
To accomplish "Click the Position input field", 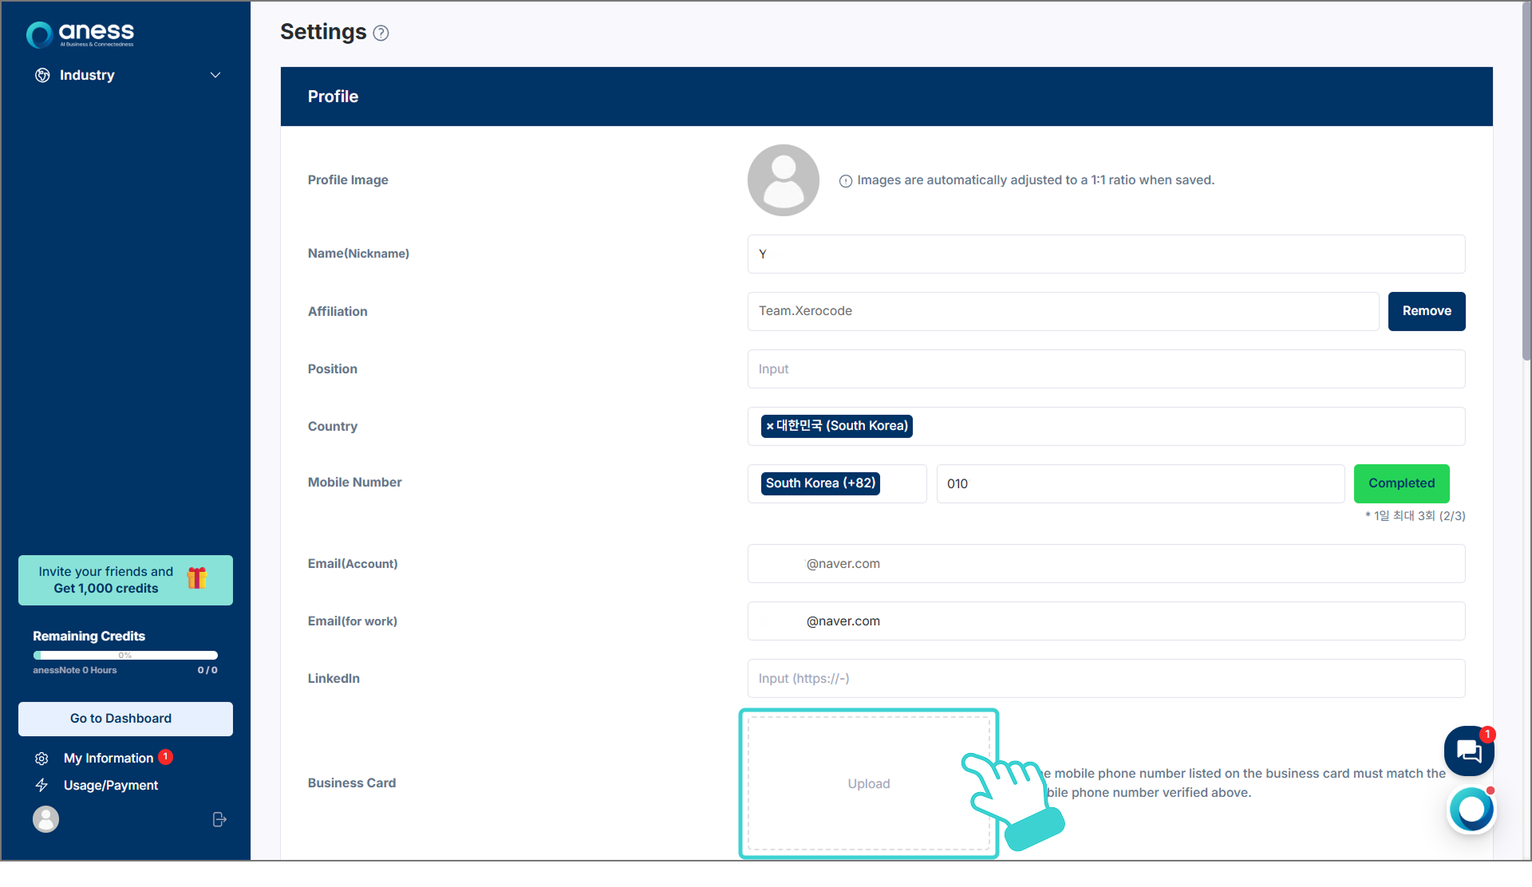I will pos(1105,369).
